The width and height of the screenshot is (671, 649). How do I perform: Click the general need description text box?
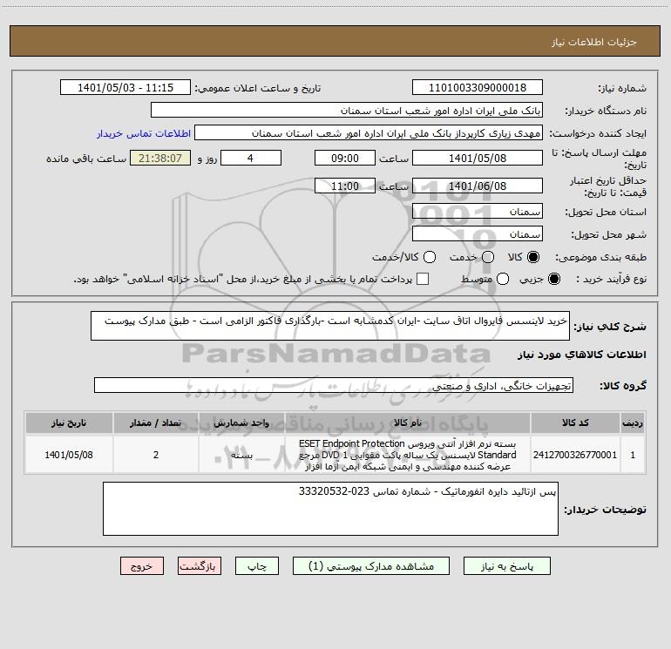330,326
